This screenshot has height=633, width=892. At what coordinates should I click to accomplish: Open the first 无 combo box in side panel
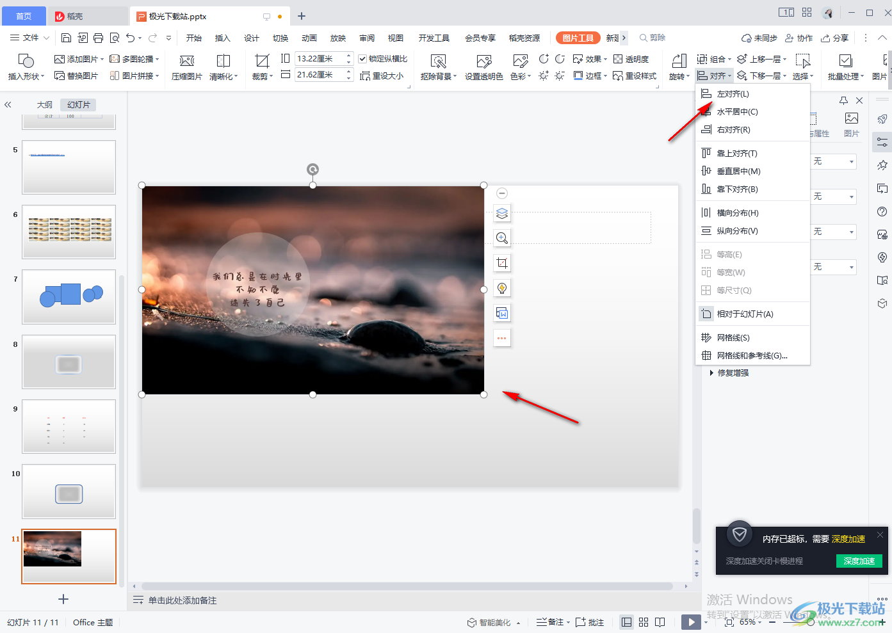tap(834, 161)
